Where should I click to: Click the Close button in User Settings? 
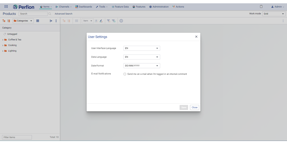194,107
